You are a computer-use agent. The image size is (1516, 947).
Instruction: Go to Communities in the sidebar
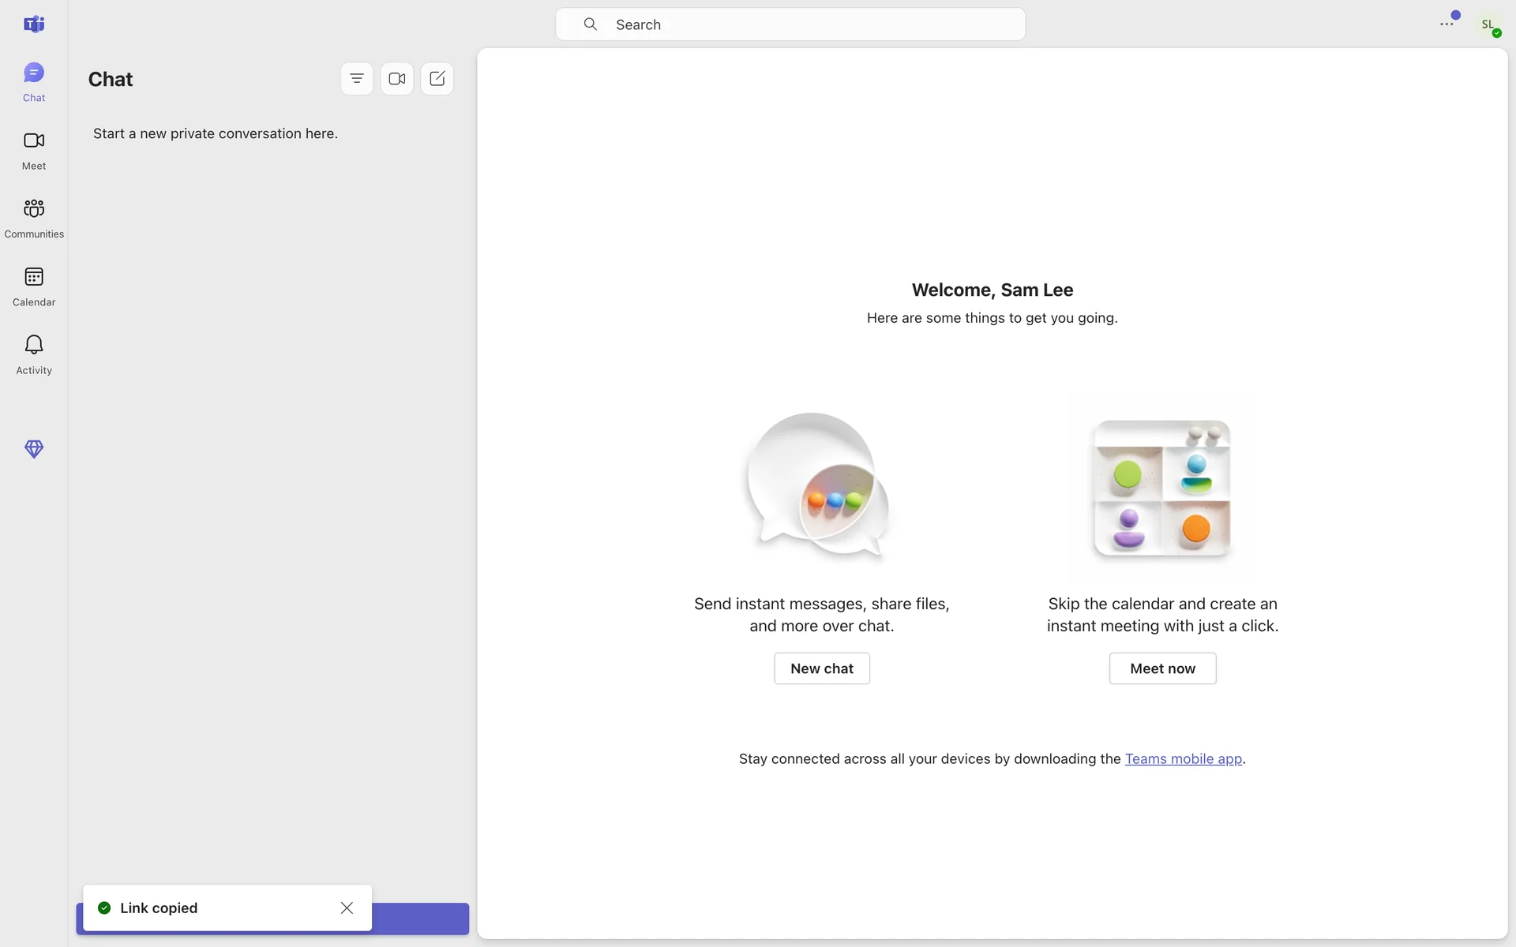point(34,218)
